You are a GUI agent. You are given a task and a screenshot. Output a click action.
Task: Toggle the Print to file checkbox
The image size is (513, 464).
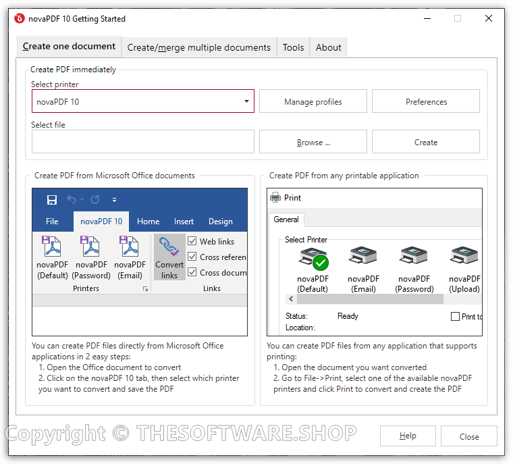[455, 316]
